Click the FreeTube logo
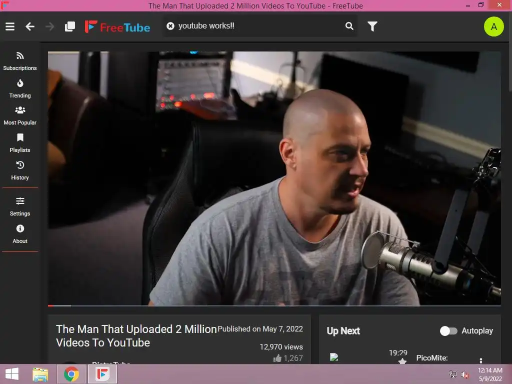This screenshot has height=384, width=512. [117, 27]
